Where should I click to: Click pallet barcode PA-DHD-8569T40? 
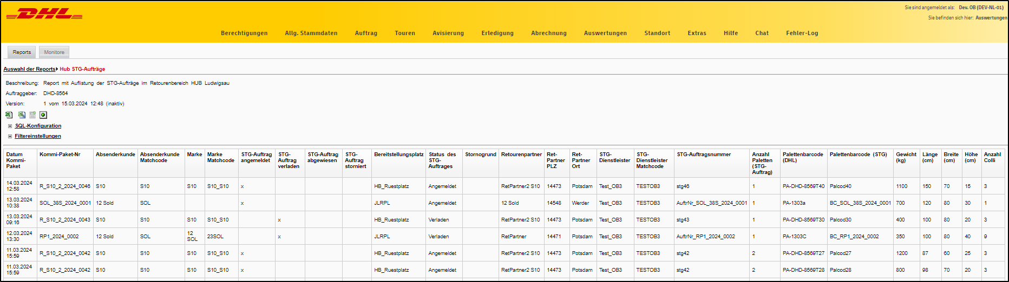click(803, 186)
